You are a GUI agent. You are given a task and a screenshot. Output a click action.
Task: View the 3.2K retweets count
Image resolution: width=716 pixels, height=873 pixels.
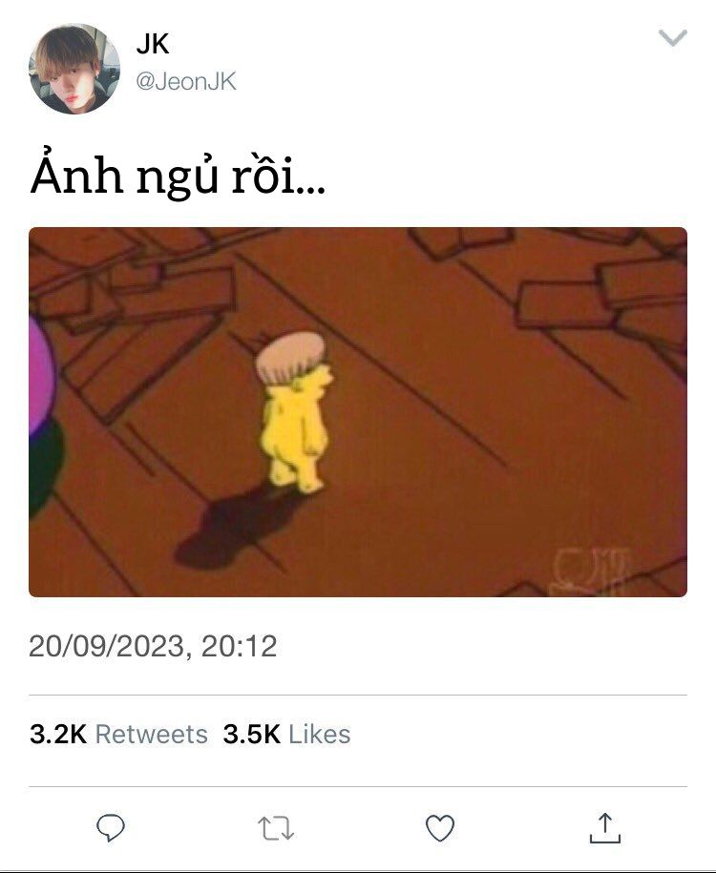[x=58, y=734]
